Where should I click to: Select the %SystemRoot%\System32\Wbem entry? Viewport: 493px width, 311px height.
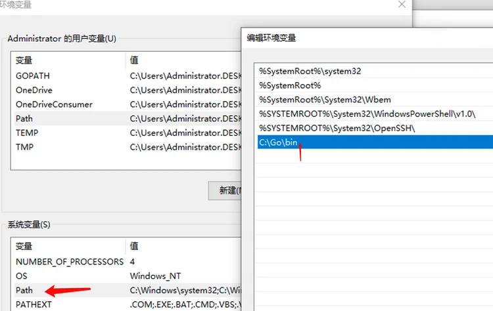coord(316,99)
